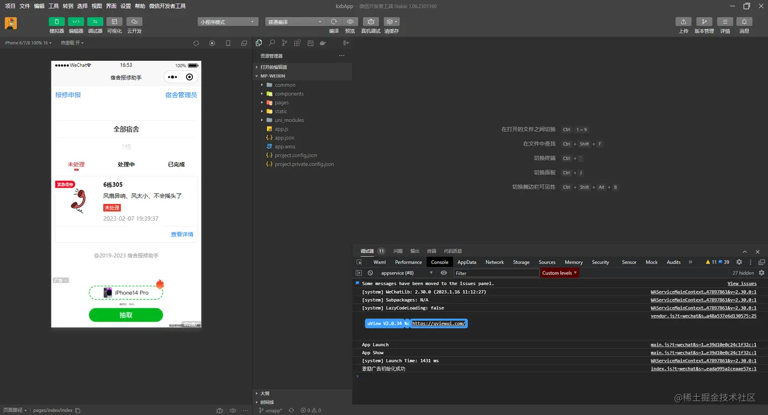Open the project details panel
Image resolution: width=768 pixels, height=415 pixels.
(725, 22)
